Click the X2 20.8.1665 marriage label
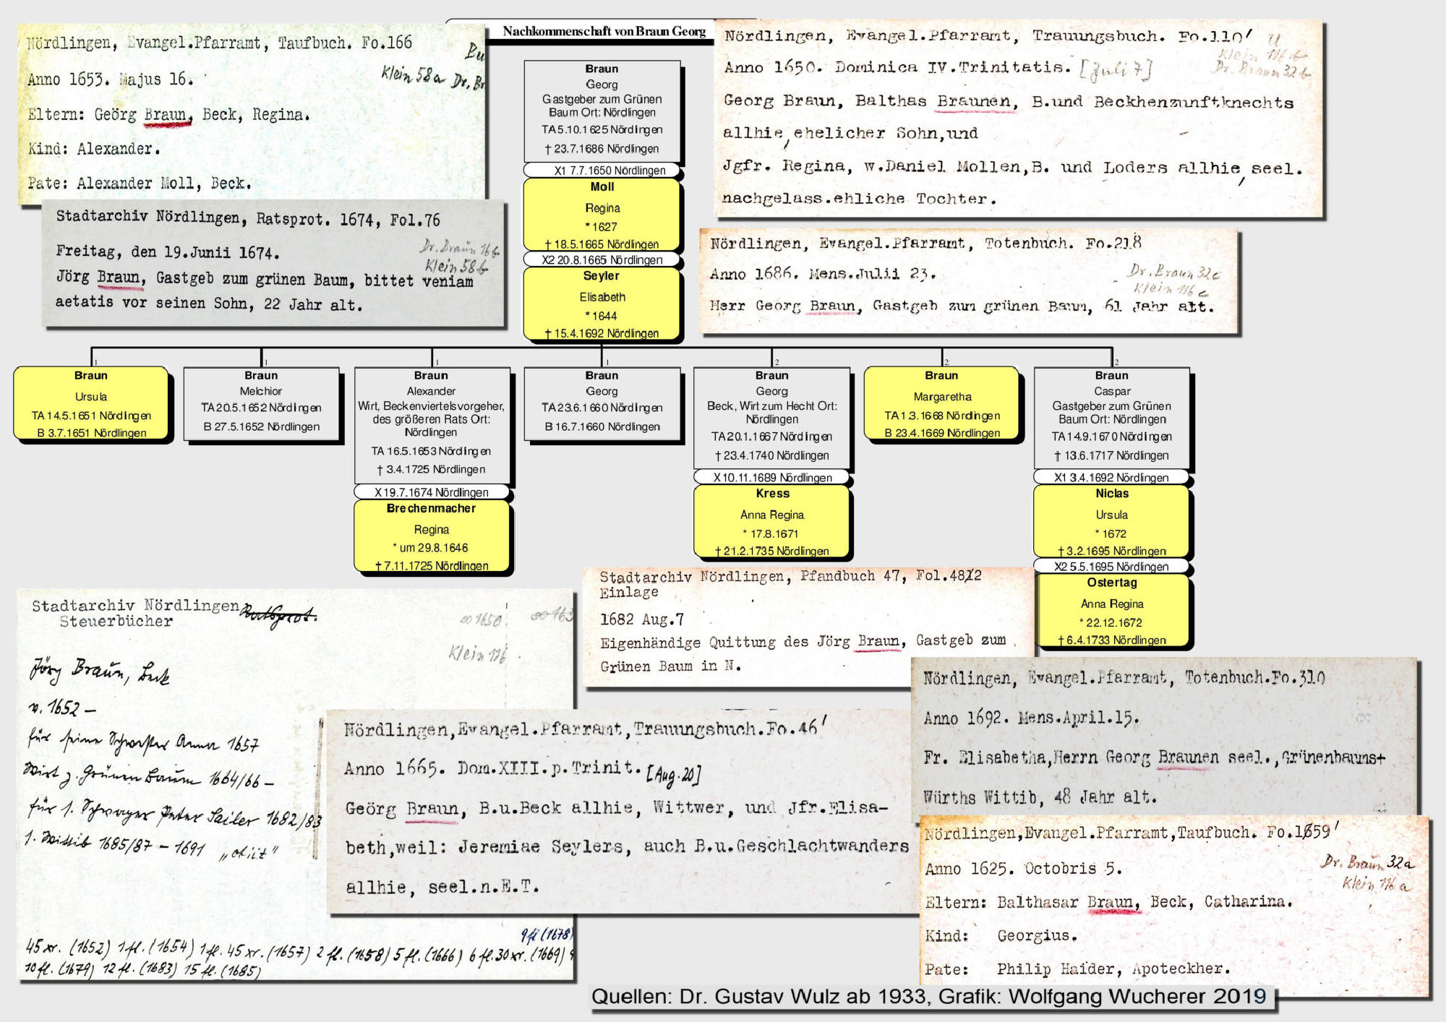The height and width of the screenshot is (1022, 1446). [x=602, y=259]
